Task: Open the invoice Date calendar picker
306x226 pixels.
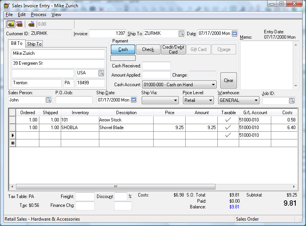Action: point(235,34)
